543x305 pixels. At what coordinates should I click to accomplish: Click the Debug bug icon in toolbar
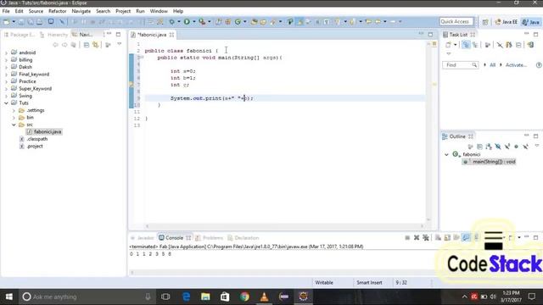tap(171, 21)
